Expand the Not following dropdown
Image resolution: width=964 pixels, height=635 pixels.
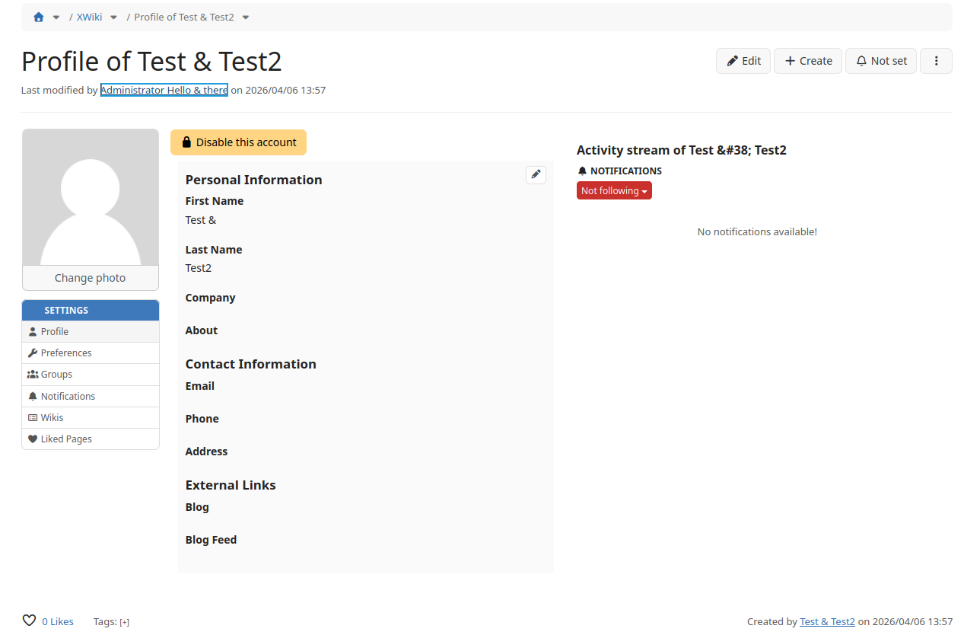614,191
